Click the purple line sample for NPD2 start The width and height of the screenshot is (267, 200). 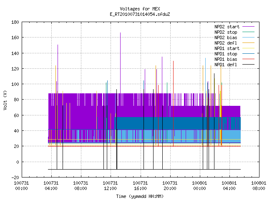point(248,27)
